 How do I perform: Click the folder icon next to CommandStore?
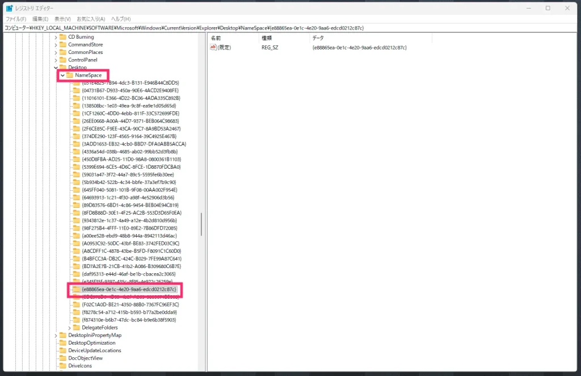point(62,44)
